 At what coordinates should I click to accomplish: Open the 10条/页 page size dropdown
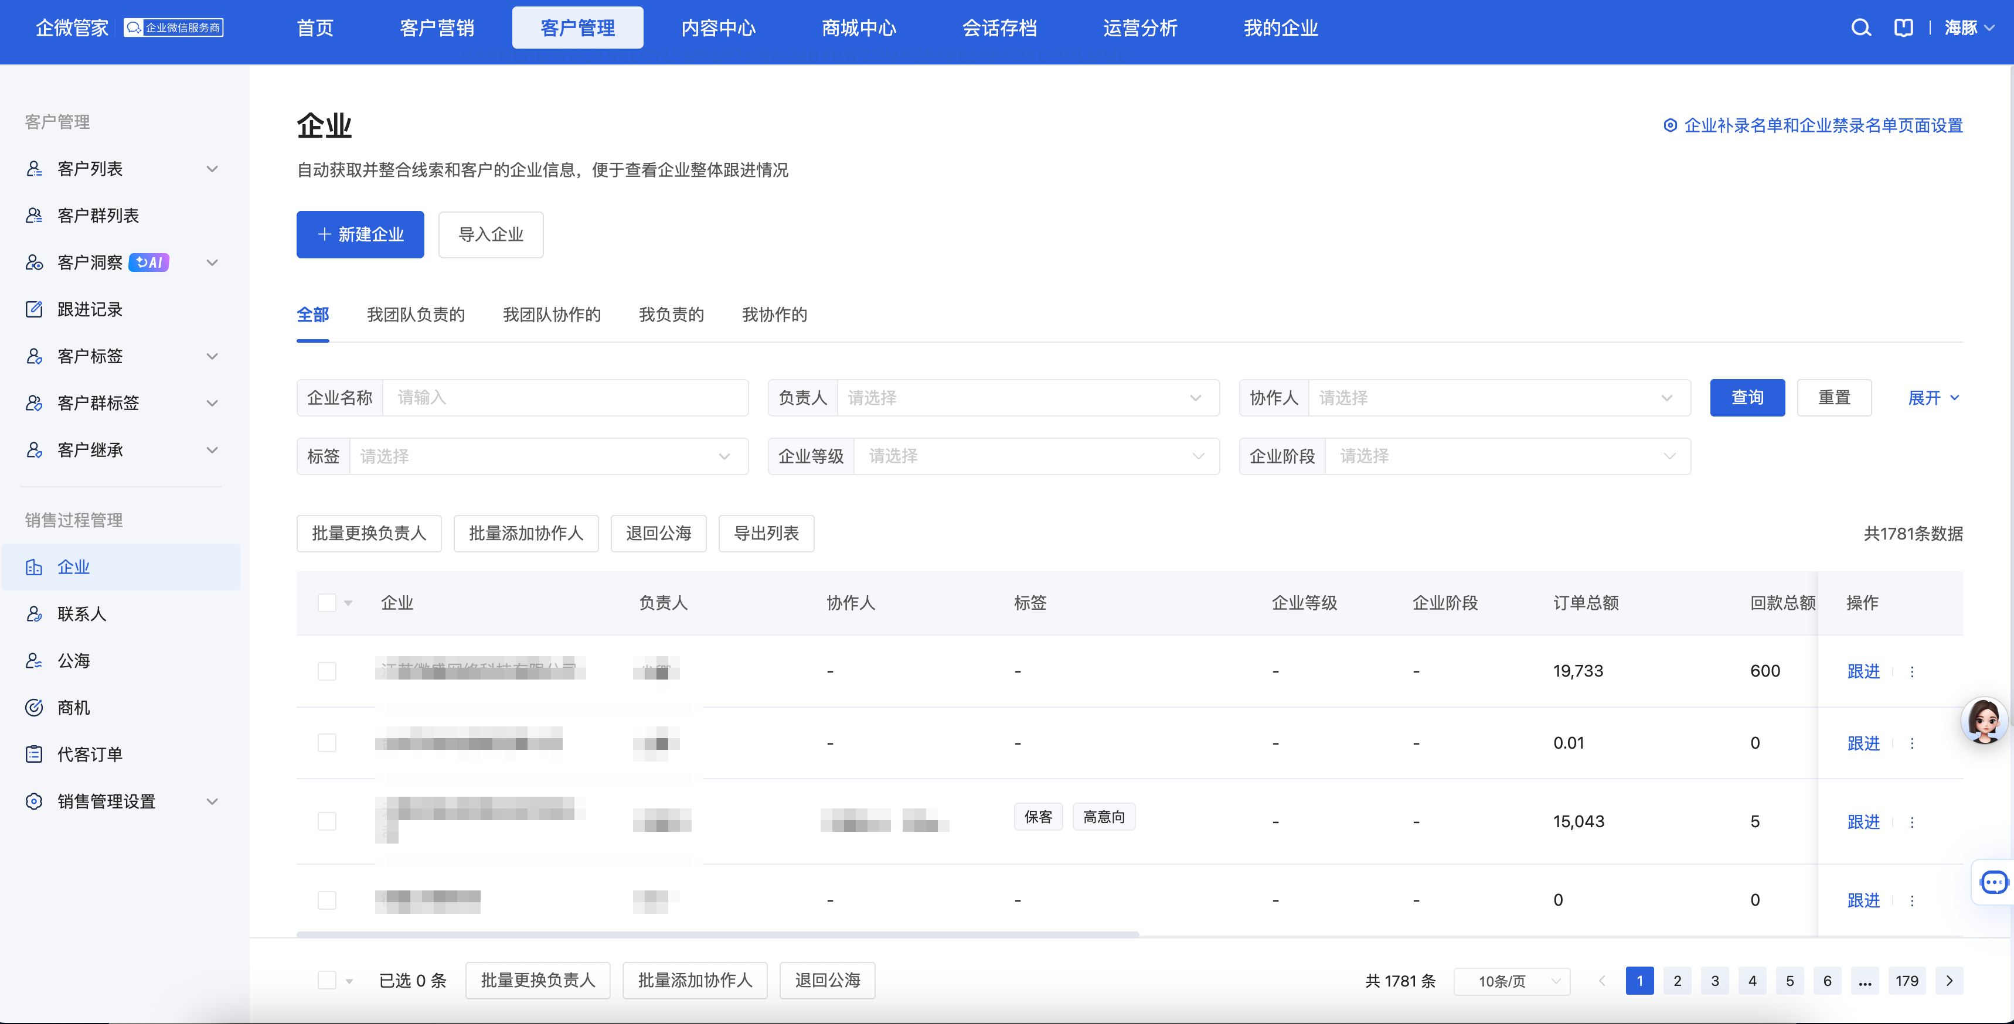click(x=1512, y=982)
